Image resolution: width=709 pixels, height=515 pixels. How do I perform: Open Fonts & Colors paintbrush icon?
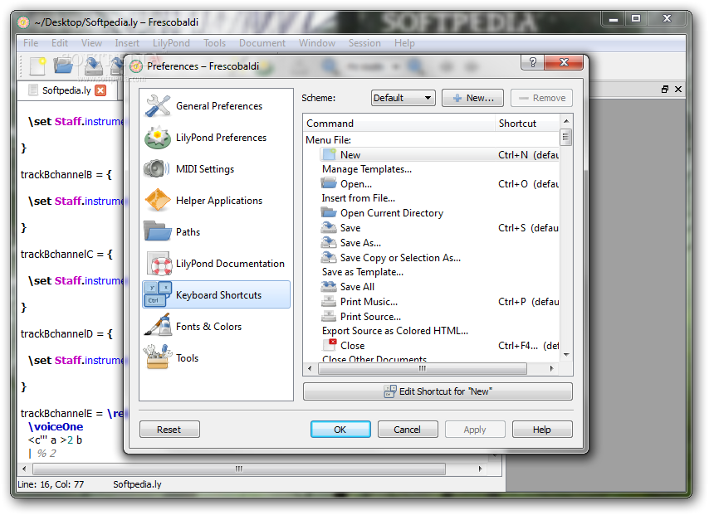tap(159, 326)
